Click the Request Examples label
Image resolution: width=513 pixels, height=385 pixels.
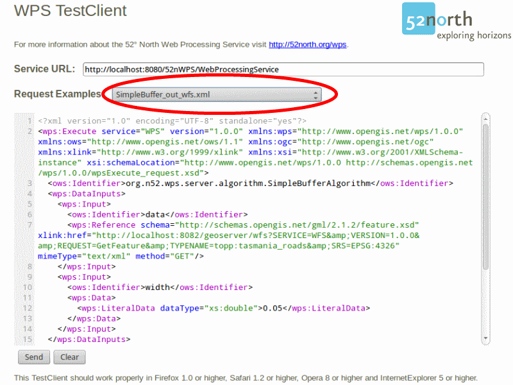pos(58,94)
